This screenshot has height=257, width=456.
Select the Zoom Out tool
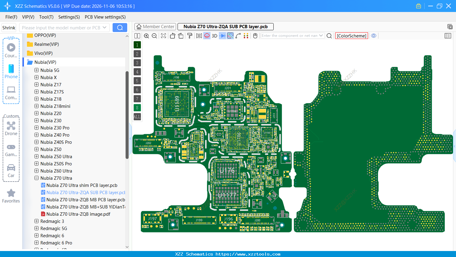point(154,36)
